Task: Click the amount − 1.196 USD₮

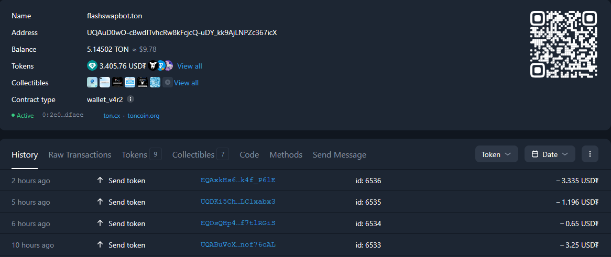Action: point(577,202)
